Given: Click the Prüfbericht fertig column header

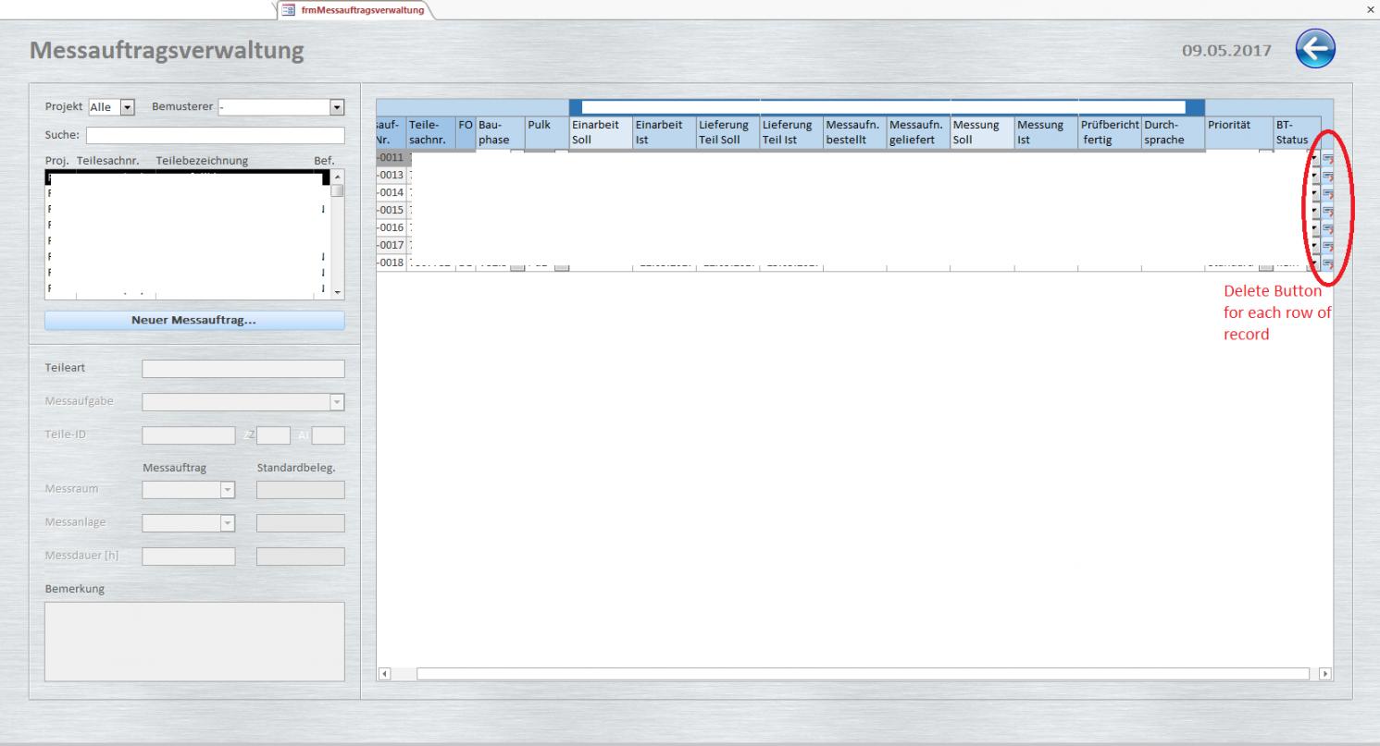Looking at the screenshot, I should click(x=1109, y=133).
